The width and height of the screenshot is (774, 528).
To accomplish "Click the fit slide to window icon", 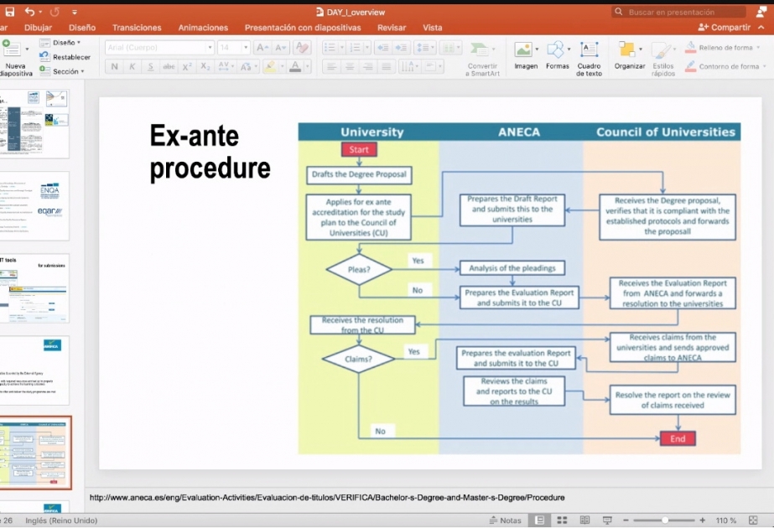I will point(753,520).
